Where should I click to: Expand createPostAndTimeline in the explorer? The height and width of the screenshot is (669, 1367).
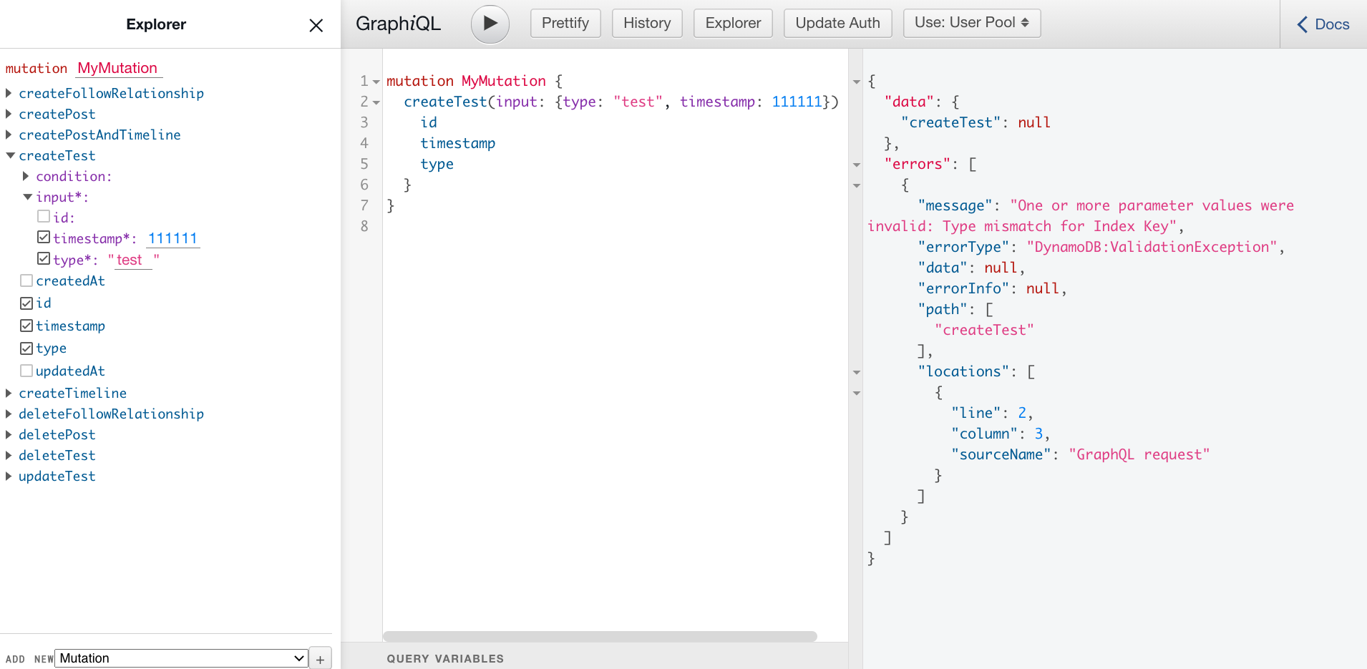(x=9, y=135)
